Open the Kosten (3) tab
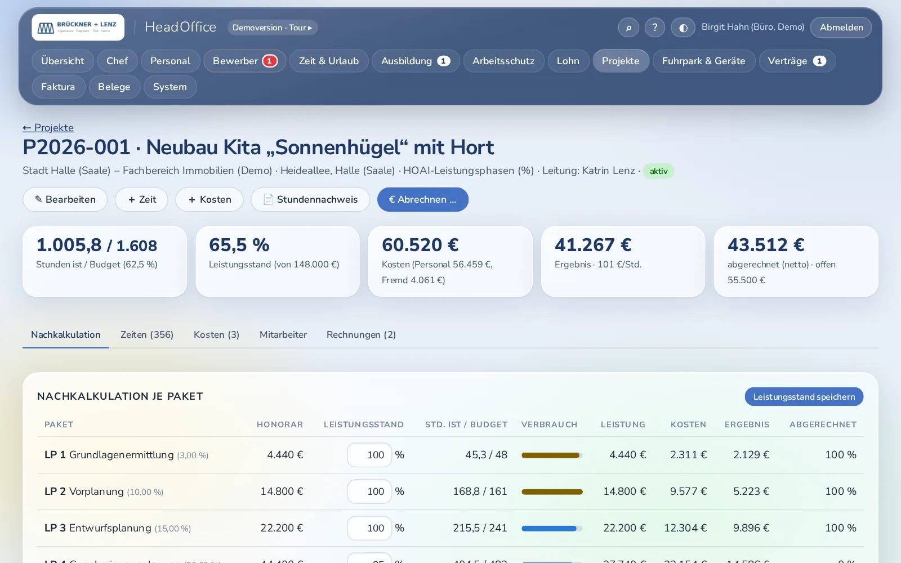The image size is (901, 563). [216, 334]
